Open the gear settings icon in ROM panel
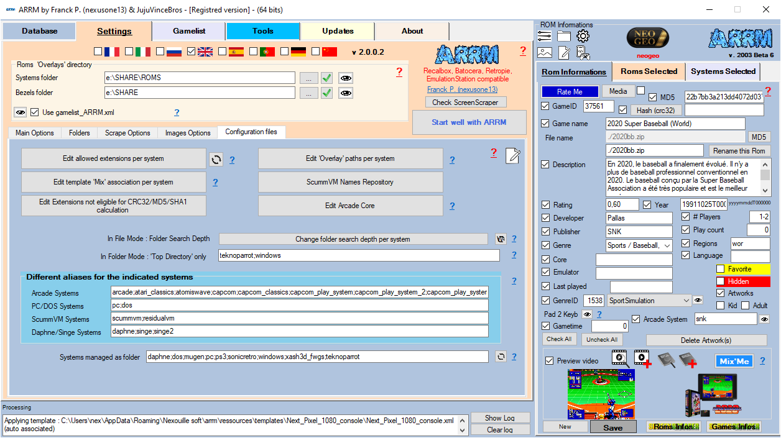Viewport: 781px width, 438px height. tap(583, 36)
